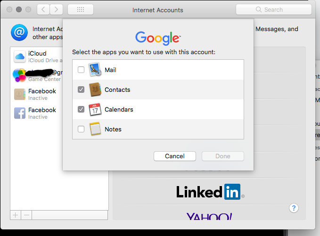
Task: Uncheck the Calendars checkbox
Action: (x=81, y=109)
